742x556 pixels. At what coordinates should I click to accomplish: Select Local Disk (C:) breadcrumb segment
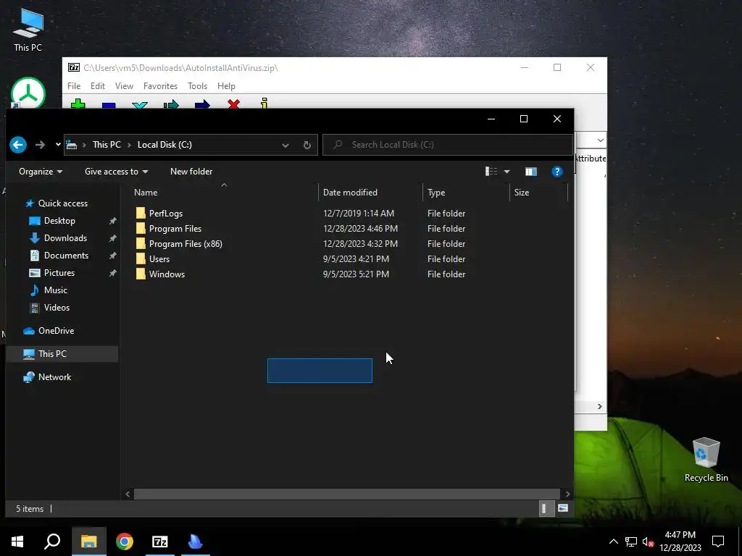pyautogui.click(x=164, y=145)
